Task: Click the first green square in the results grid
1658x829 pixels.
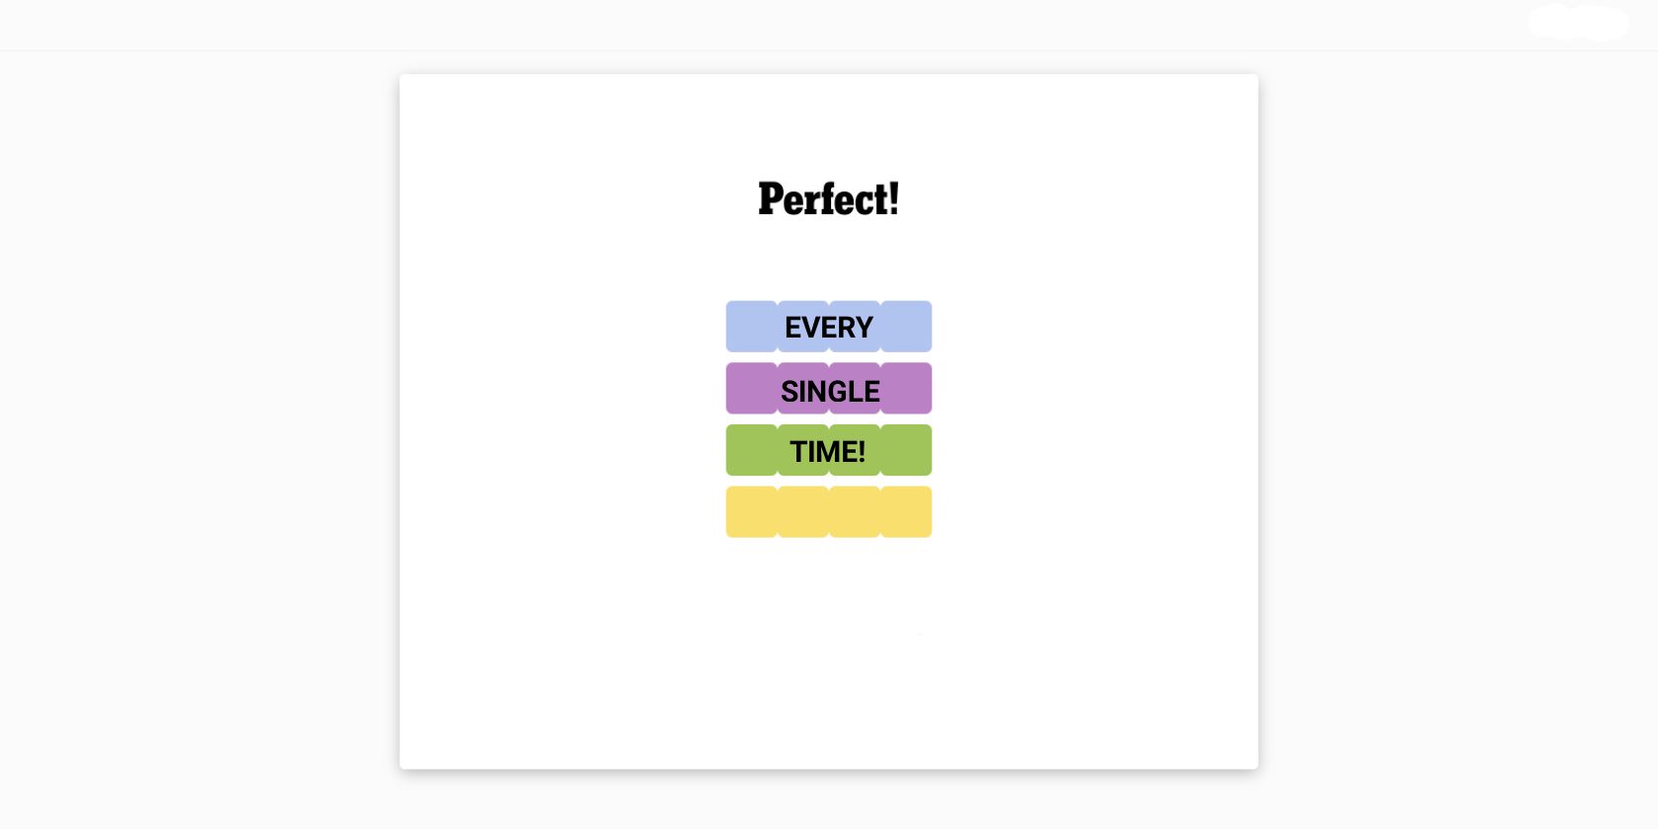Action: 752,450
